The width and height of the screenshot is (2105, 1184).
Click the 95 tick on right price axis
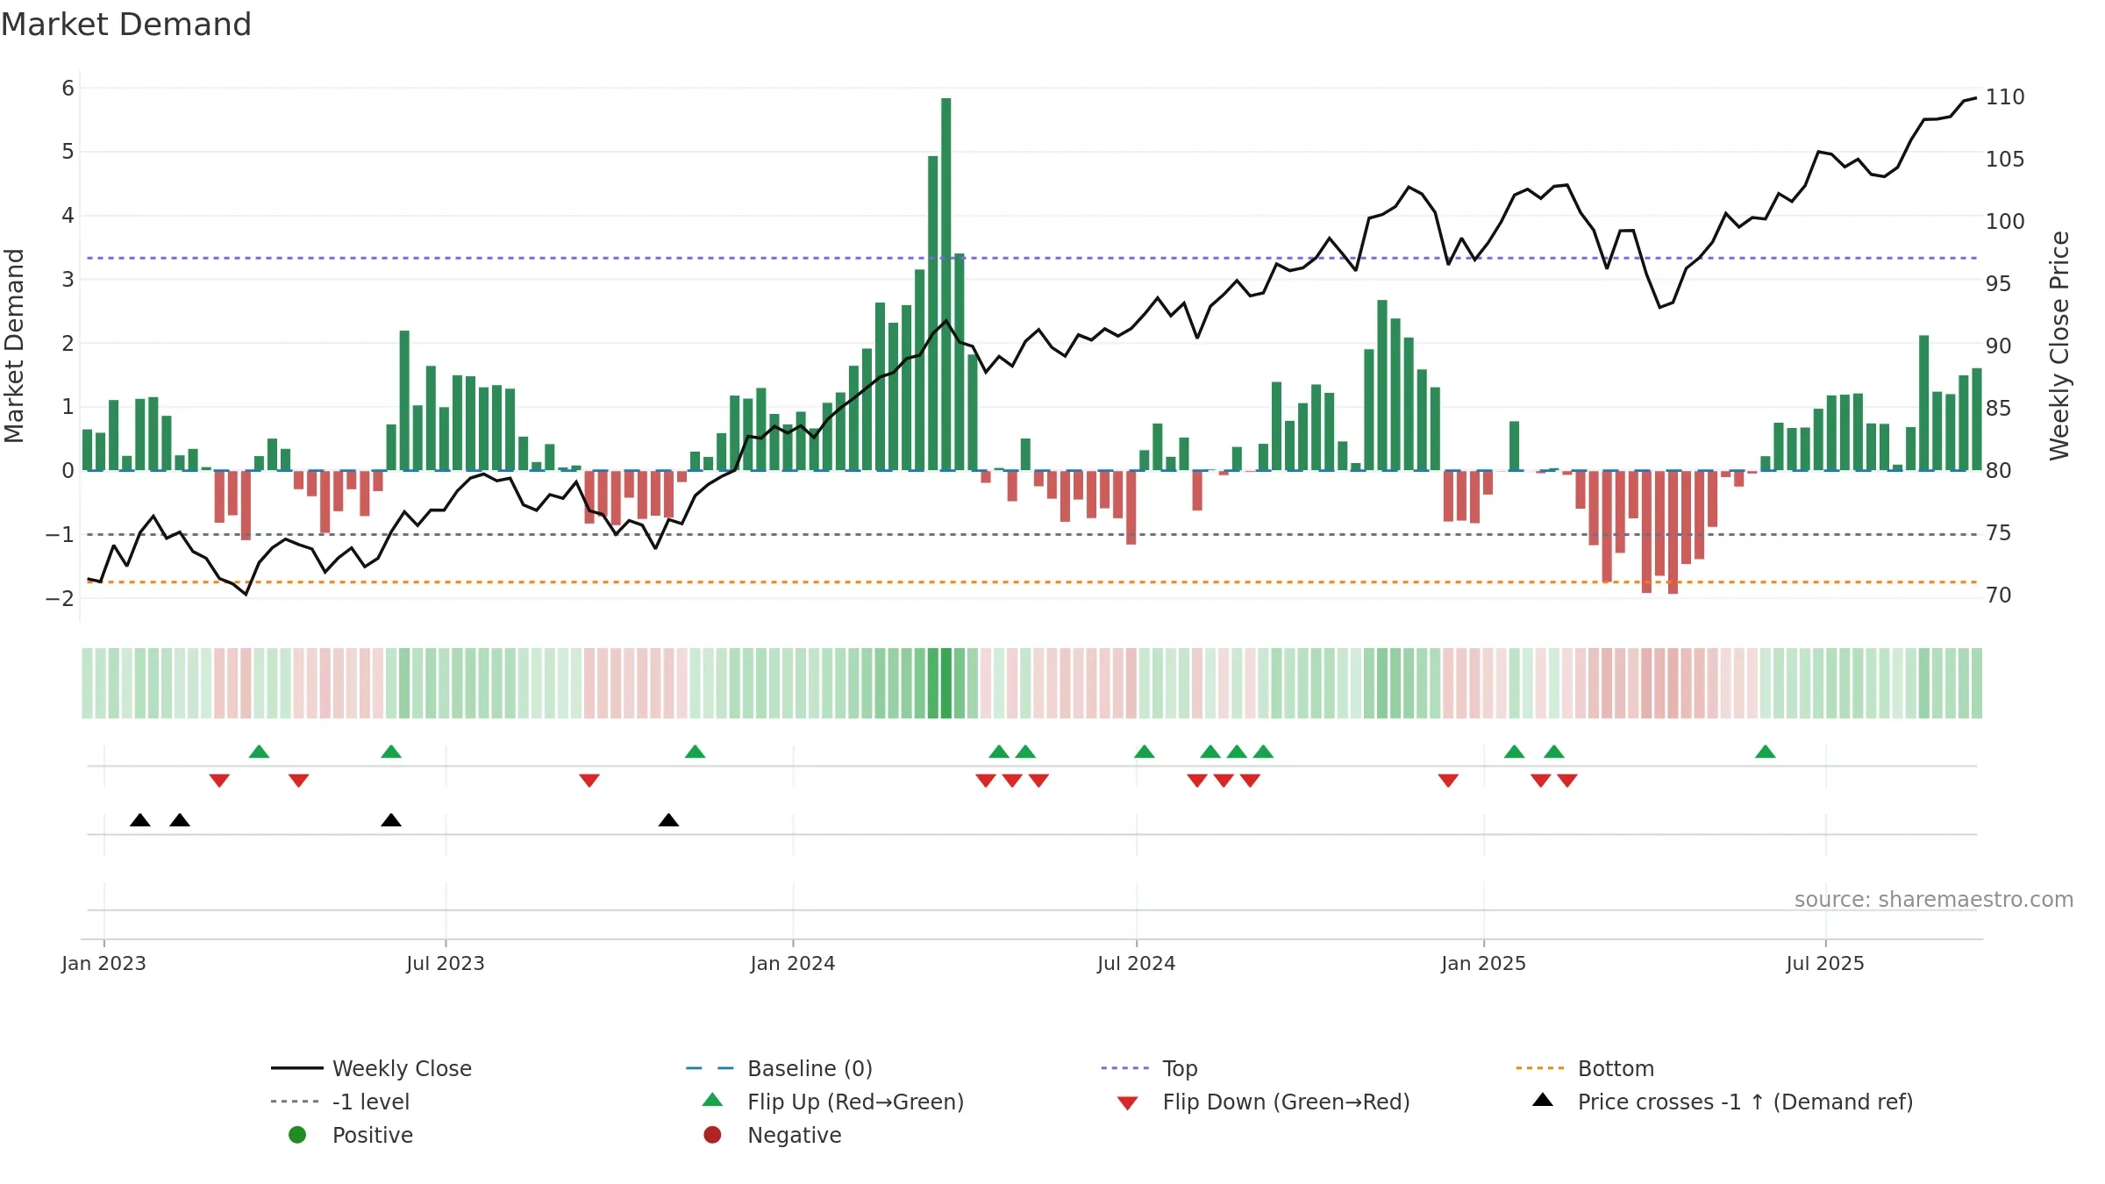coord(1999,284)
